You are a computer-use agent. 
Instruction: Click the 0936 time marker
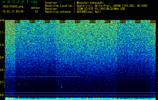click(92, 21)
